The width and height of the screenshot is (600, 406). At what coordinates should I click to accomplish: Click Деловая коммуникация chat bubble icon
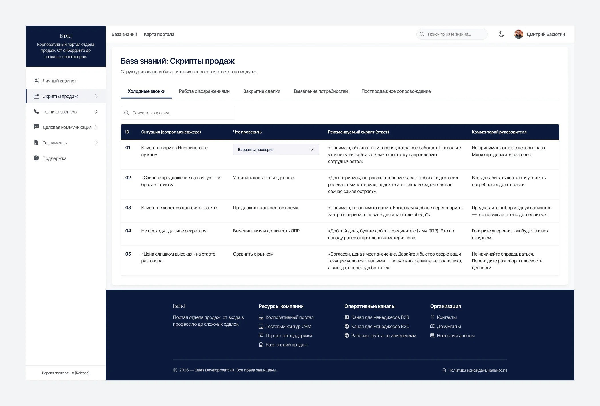pyautogui.click(x=36, y=127)
